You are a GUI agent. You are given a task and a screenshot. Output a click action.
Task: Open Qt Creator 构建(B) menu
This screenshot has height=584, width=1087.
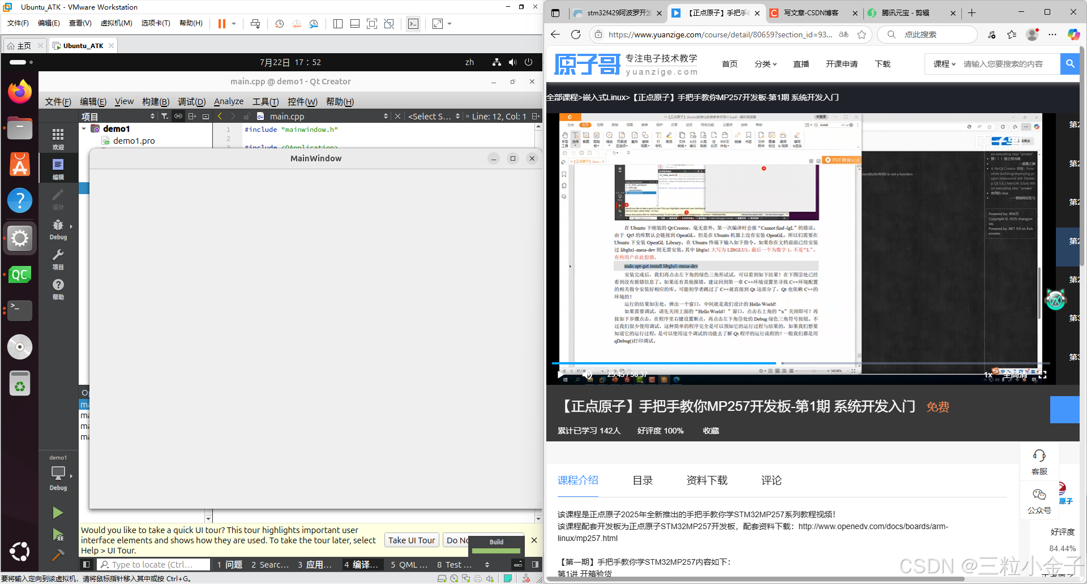[156, 101]
